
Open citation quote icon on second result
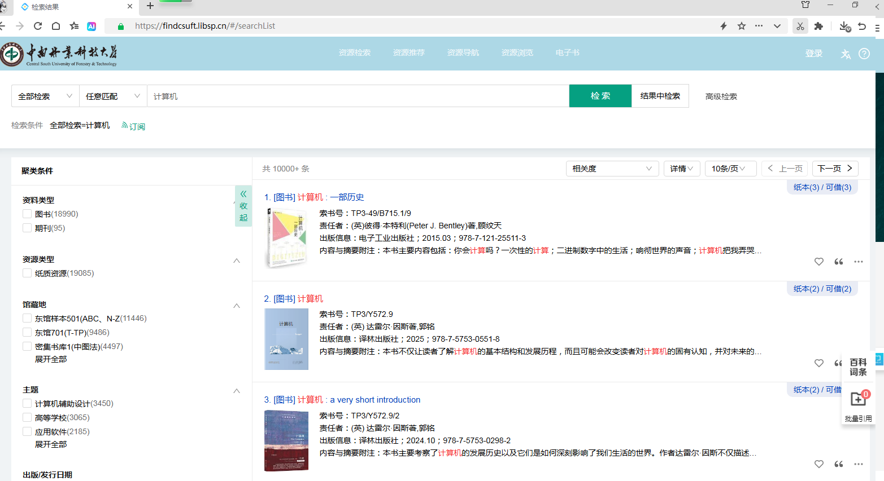pyautogui.click(x=838, y=363)
